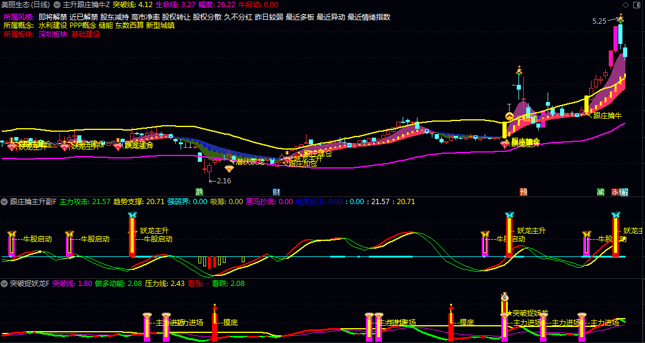The image size is (645, 343).
Task: Click the 主升跟庄擒牛Z indicator name
Action: coord(86,5)
